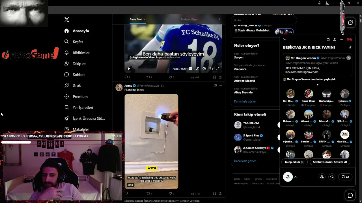
Task: Unmute the Schalke video
Action: [x=197, y=69]
